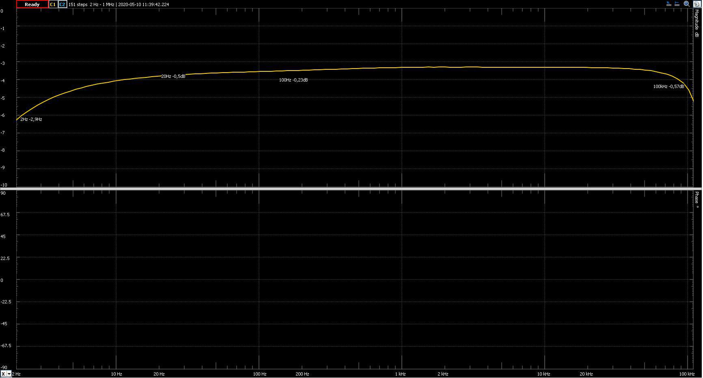Click the '2Hz -2,9Hz' annotation

coord(31,120)
